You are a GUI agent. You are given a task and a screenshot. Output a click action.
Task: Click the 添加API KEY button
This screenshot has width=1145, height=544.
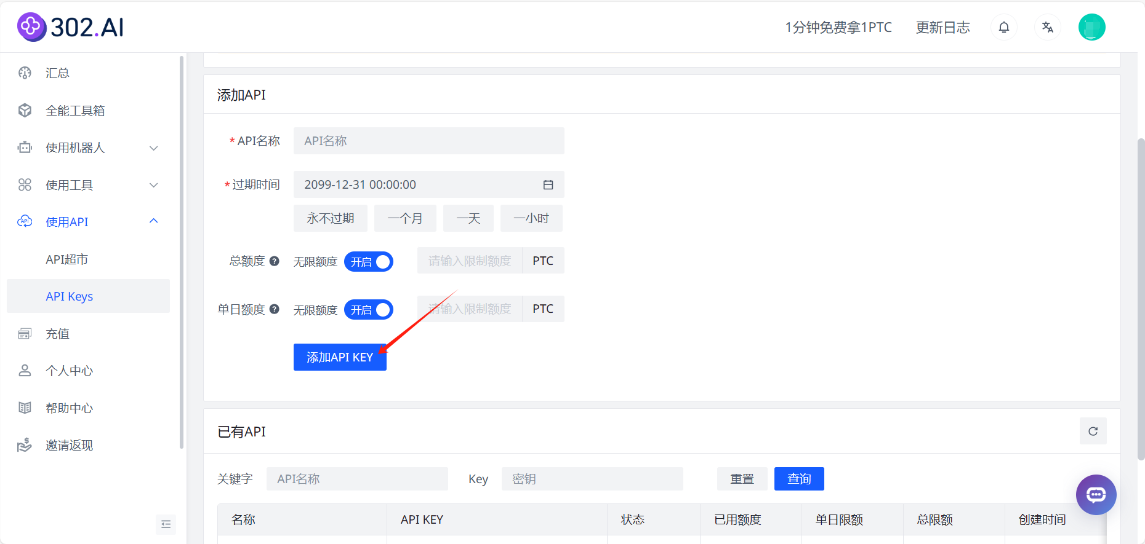pyautogui.click(x=340, y=357)
